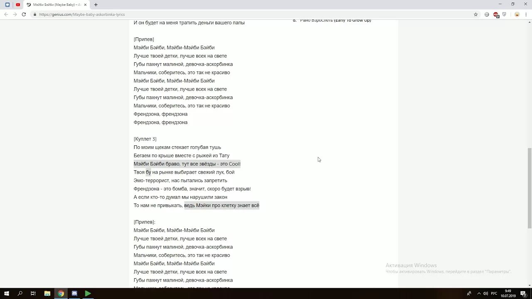Open the green play-arrow app in taskbar
The image size is (532, 299).
(x=88, y=293)
